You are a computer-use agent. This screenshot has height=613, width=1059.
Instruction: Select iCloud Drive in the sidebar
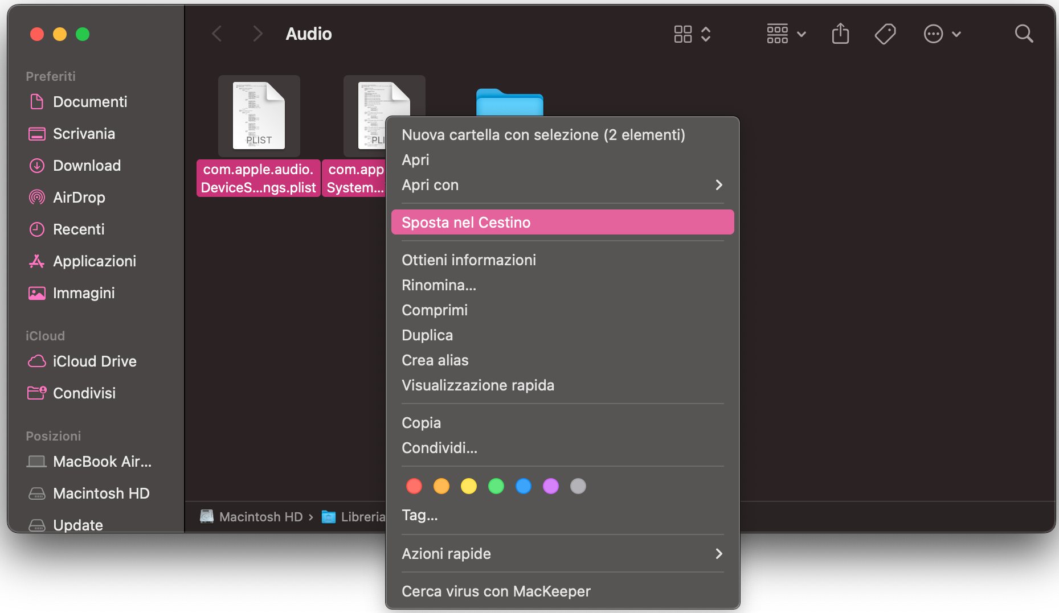pyautogui.click(x=95, y=361)
